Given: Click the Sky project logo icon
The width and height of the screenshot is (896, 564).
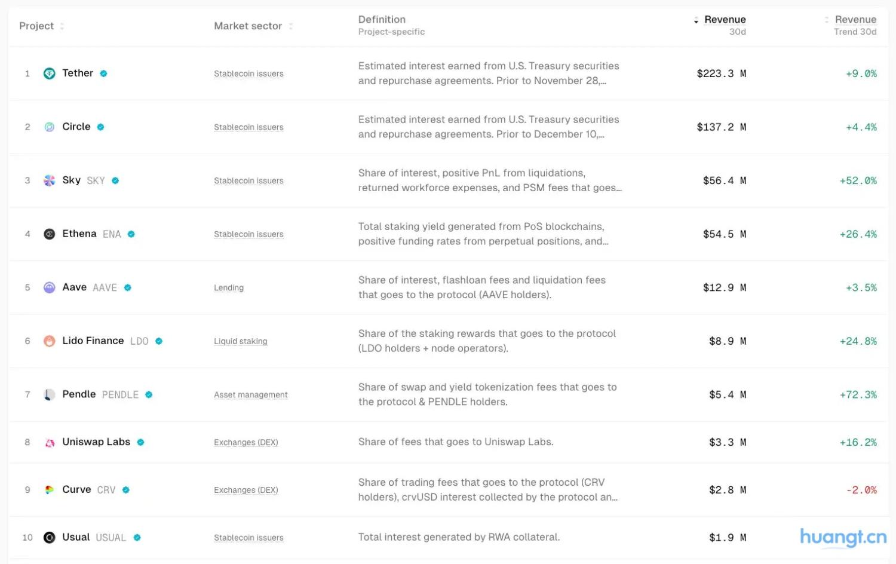Looking at the screenshot, I should click(50, 180).
